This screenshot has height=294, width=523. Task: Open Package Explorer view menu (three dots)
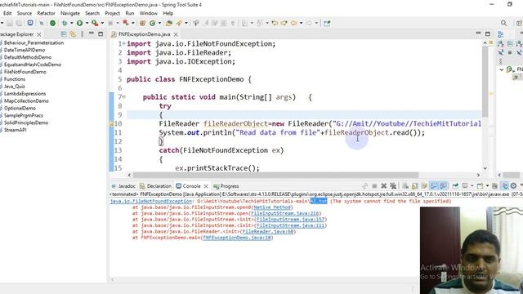click(x=82, y=34)
